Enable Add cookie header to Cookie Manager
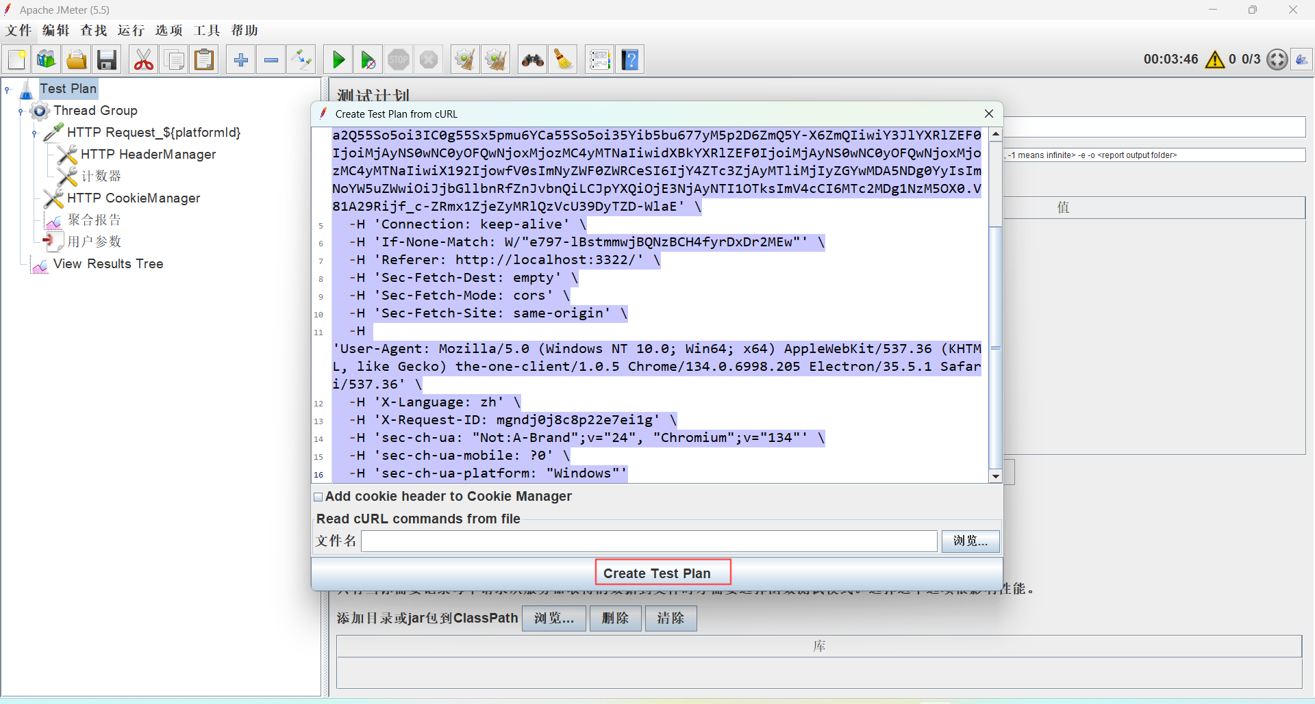The width and height of the screenshot is (1315, 704). (x=318, y=497)
